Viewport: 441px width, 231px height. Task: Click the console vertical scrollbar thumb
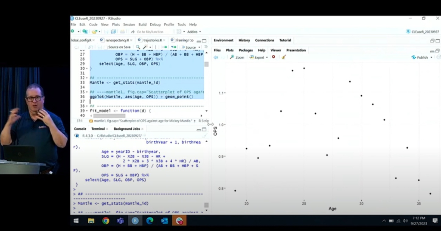pyautogui.click(x=206, y=205)
